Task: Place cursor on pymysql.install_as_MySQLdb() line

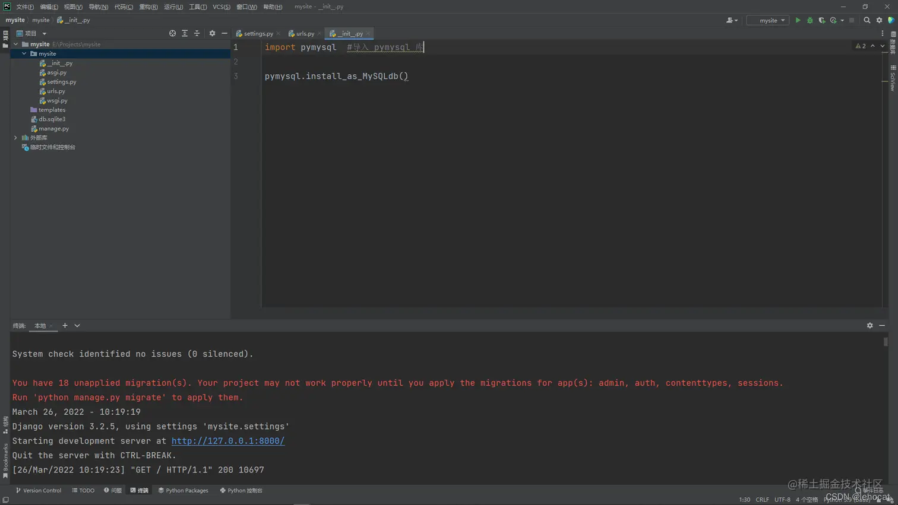Action: pos(336,76)
